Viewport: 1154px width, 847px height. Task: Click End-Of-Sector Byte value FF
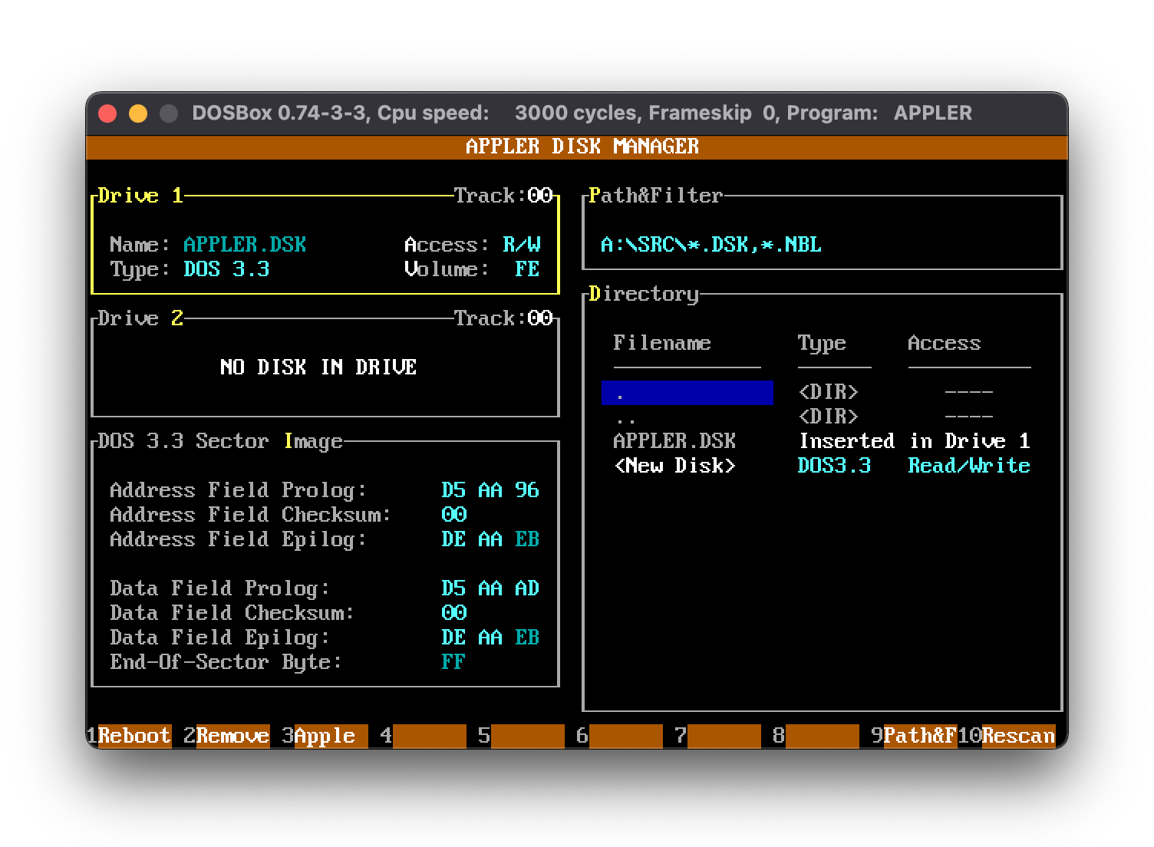pos(453,662)
